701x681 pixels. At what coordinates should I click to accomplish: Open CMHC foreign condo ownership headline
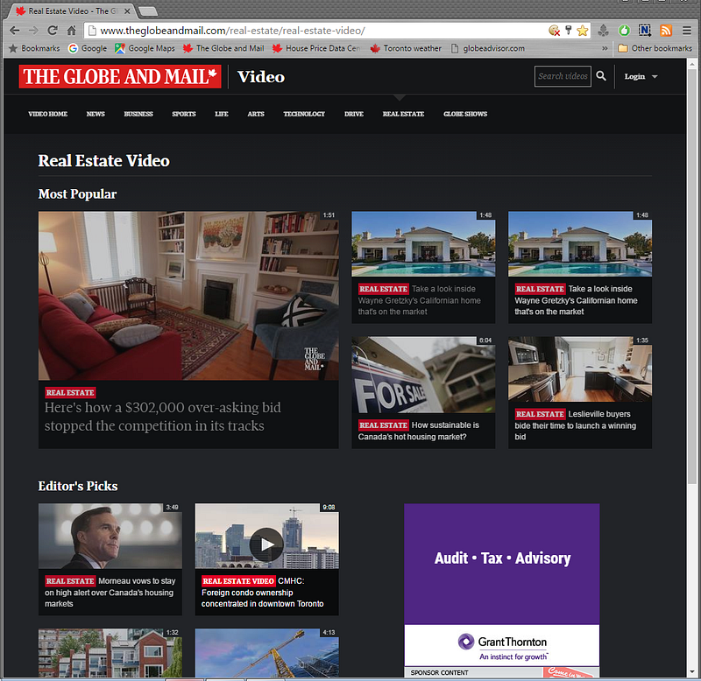click(262, 592)
